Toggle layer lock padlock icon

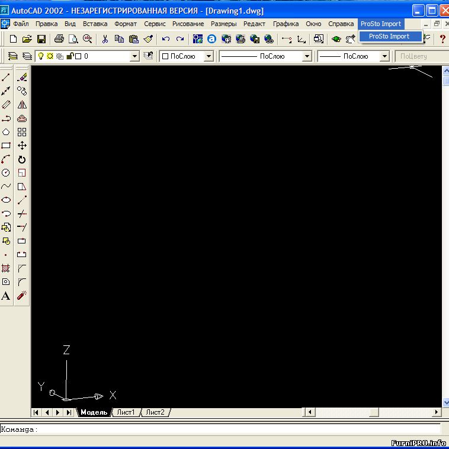click(70, 56)
